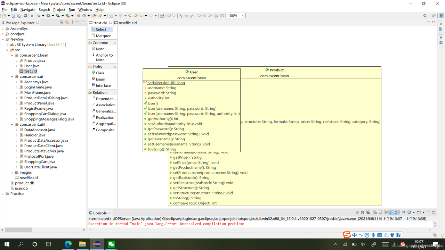Choose the Generalization relation tool
The image size is (445, 250).
click(x=104, y=111)
